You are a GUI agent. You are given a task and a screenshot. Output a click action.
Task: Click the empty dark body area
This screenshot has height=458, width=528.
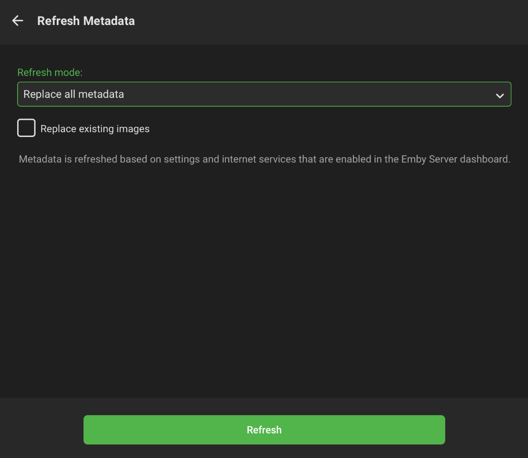[x=264, y=281]
